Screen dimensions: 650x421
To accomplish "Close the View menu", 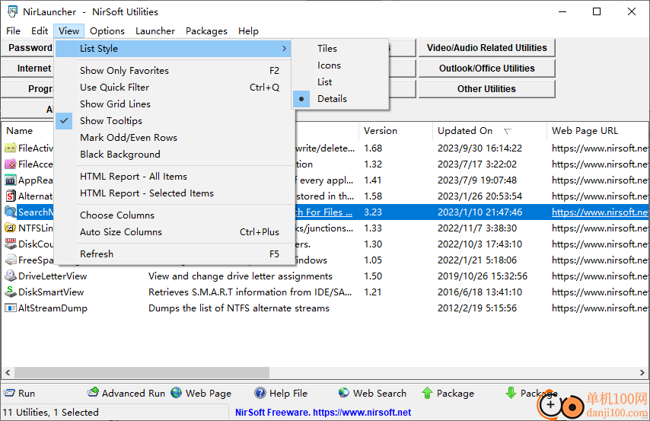I will coord(69,31).
